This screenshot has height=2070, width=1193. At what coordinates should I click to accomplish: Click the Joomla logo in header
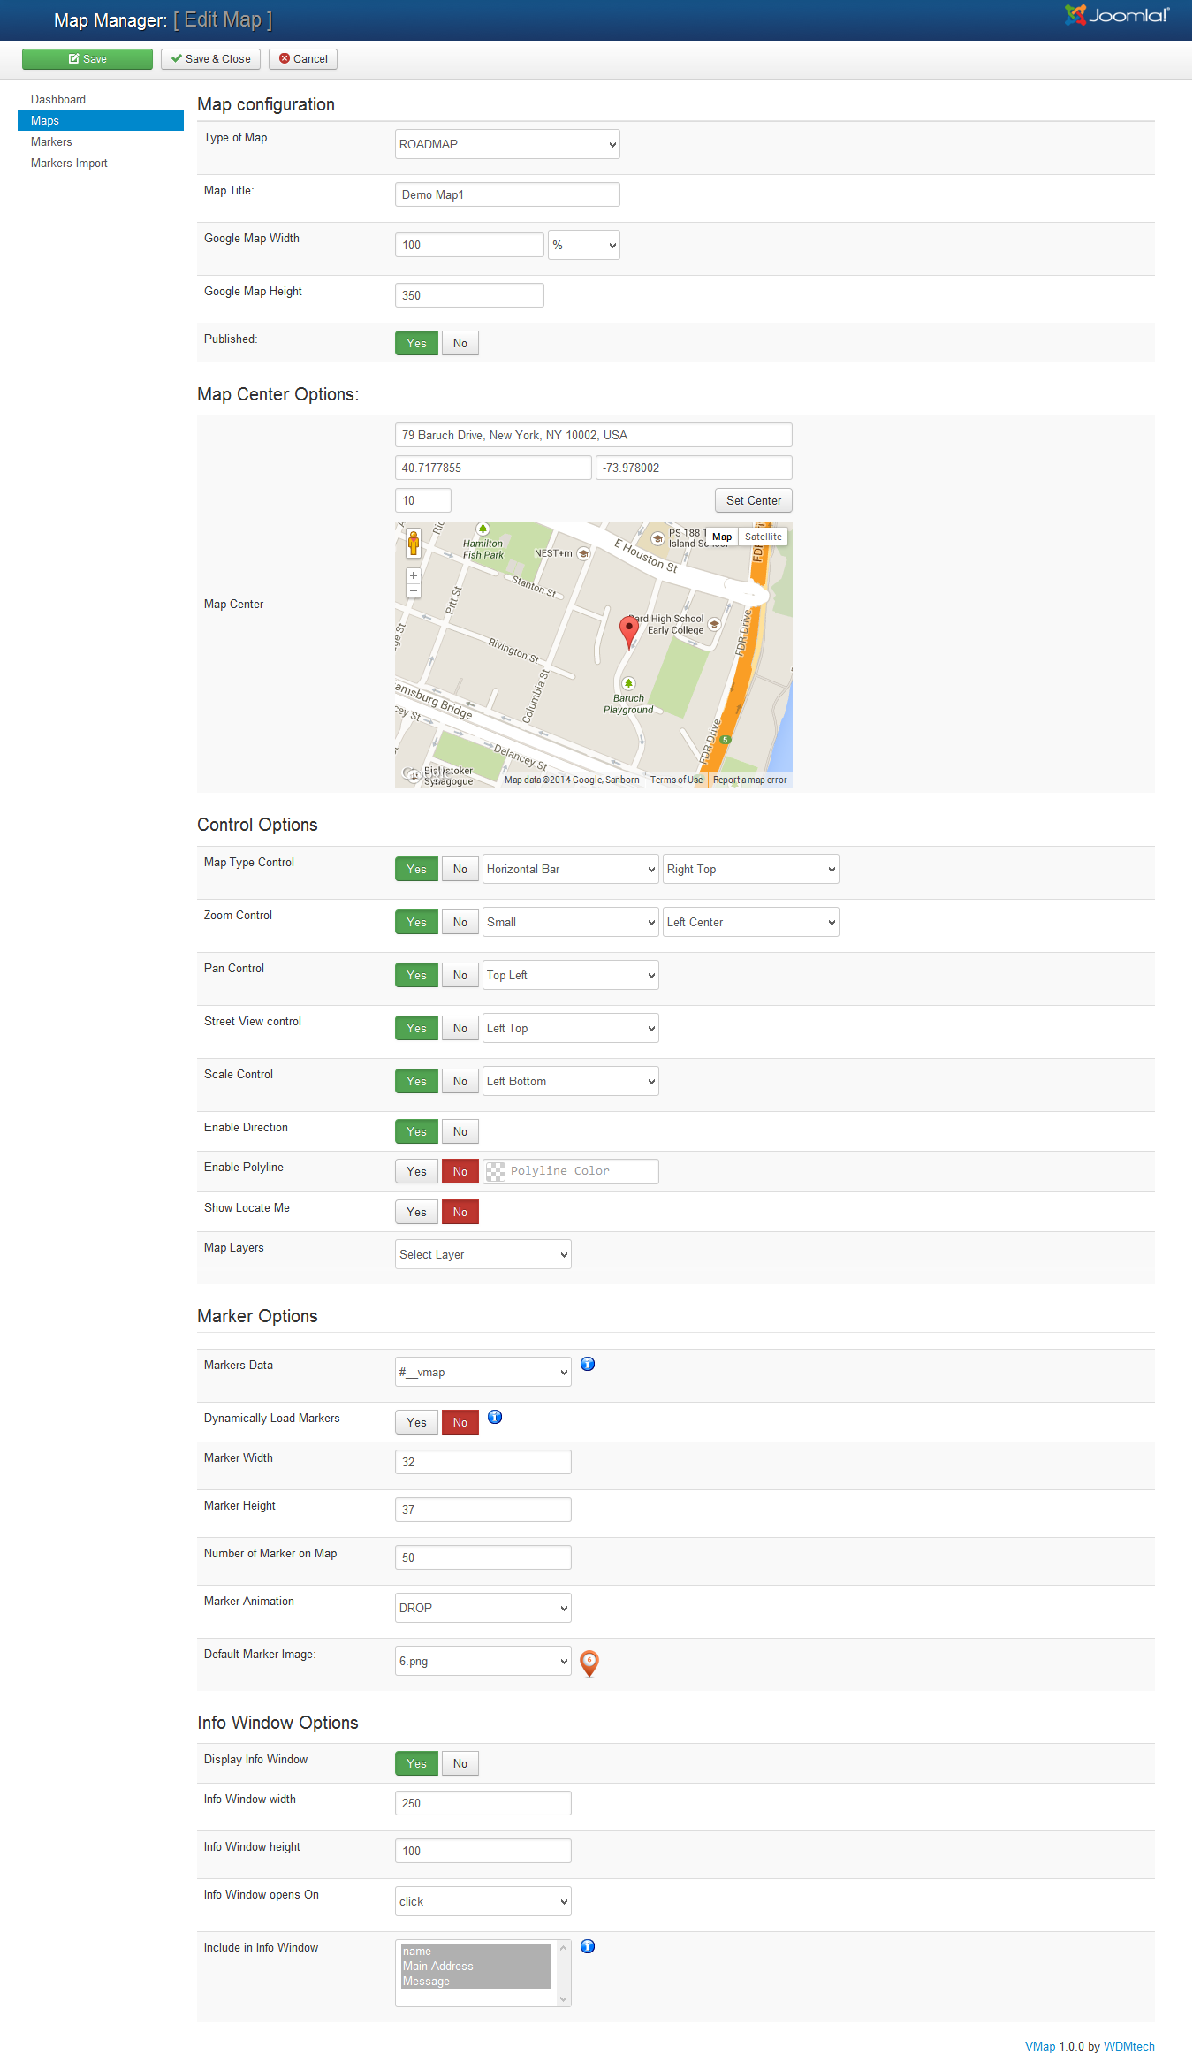(1117, 15)
